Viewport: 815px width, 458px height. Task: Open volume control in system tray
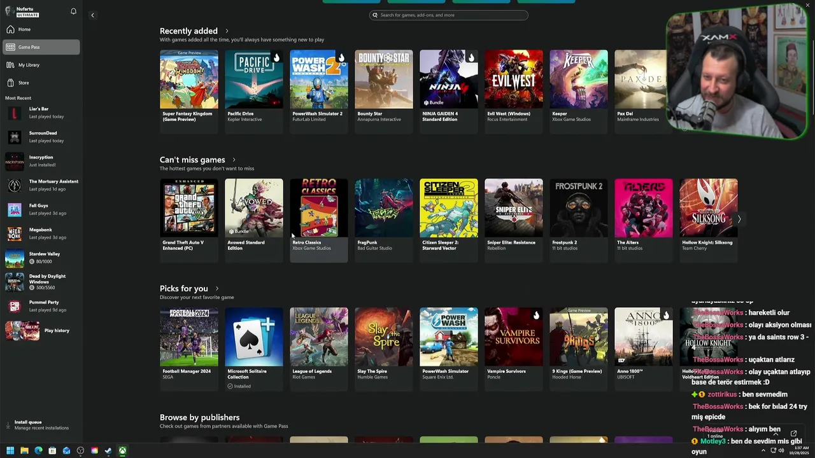[x=781, y=451]
